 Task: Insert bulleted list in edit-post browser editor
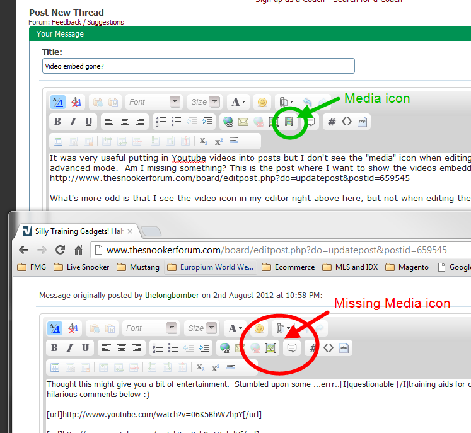(x=173, y=348)
